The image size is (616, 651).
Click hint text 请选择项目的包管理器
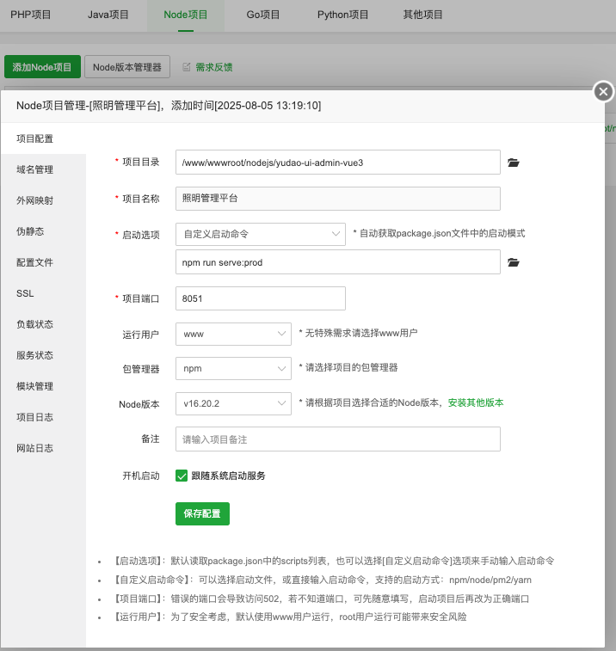point(348,367)
